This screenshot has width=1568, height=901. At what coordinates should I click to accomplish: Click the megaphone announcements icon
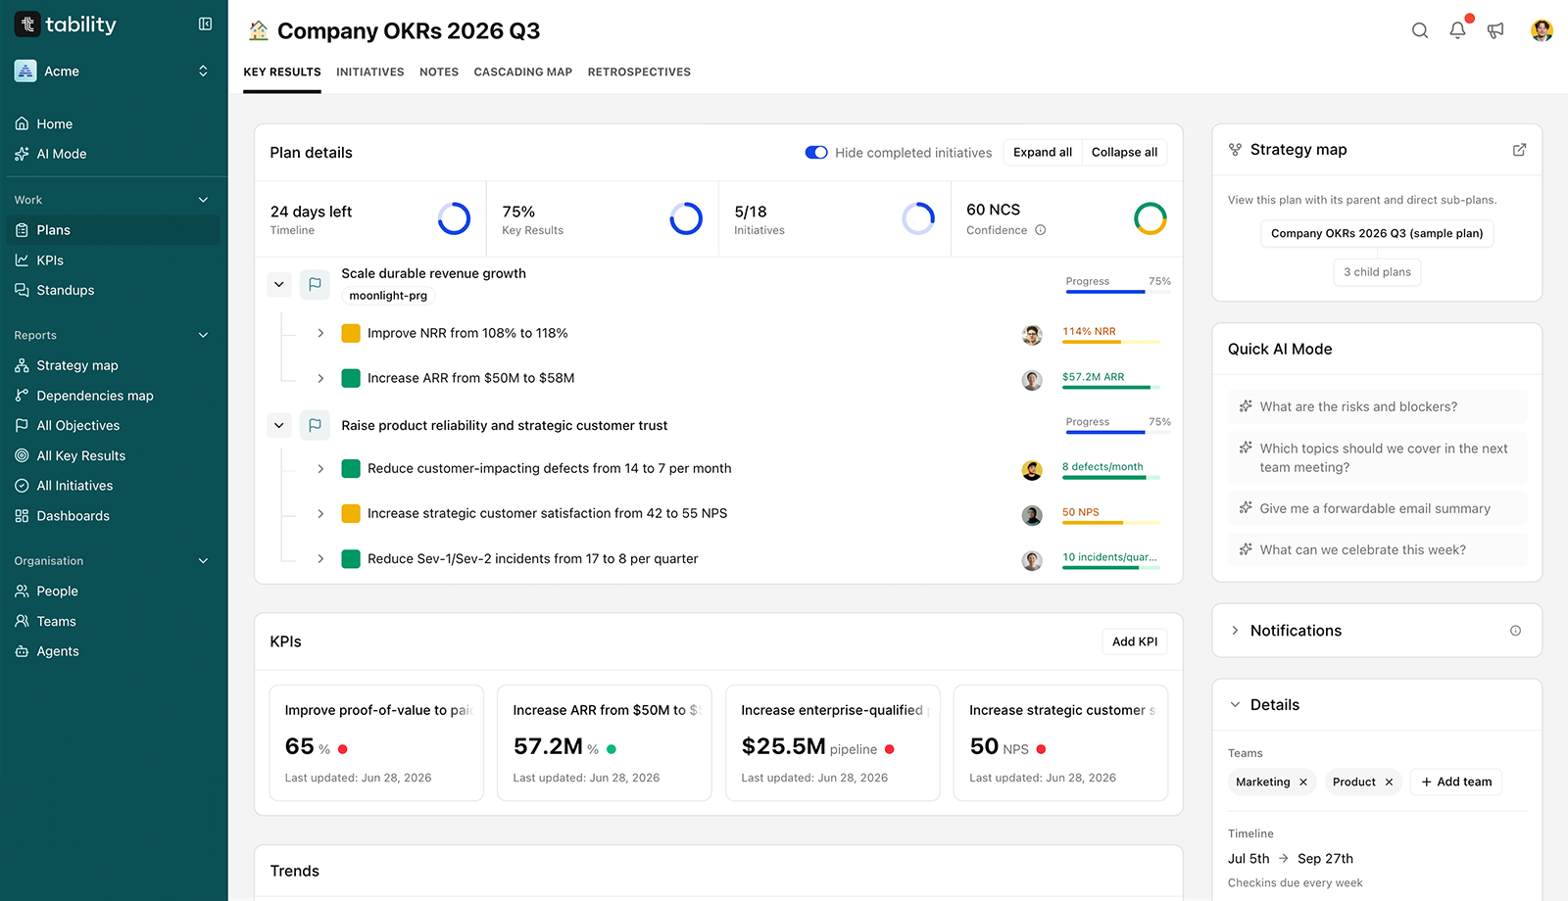click(x=1495, y=30)
